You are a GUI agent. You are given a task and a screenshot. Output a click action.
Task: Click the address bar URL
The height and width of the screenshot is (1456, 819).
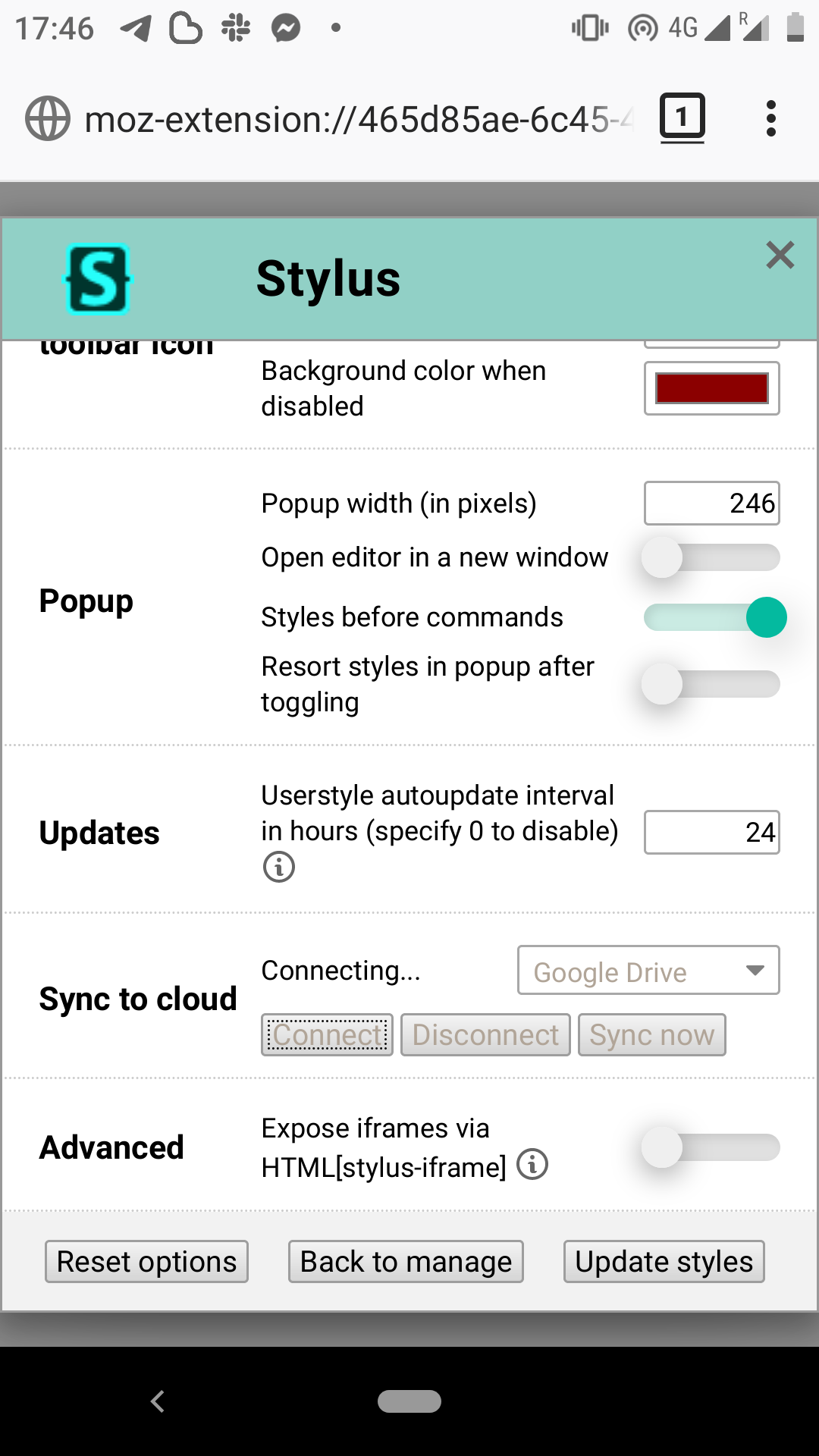[356, 118]
